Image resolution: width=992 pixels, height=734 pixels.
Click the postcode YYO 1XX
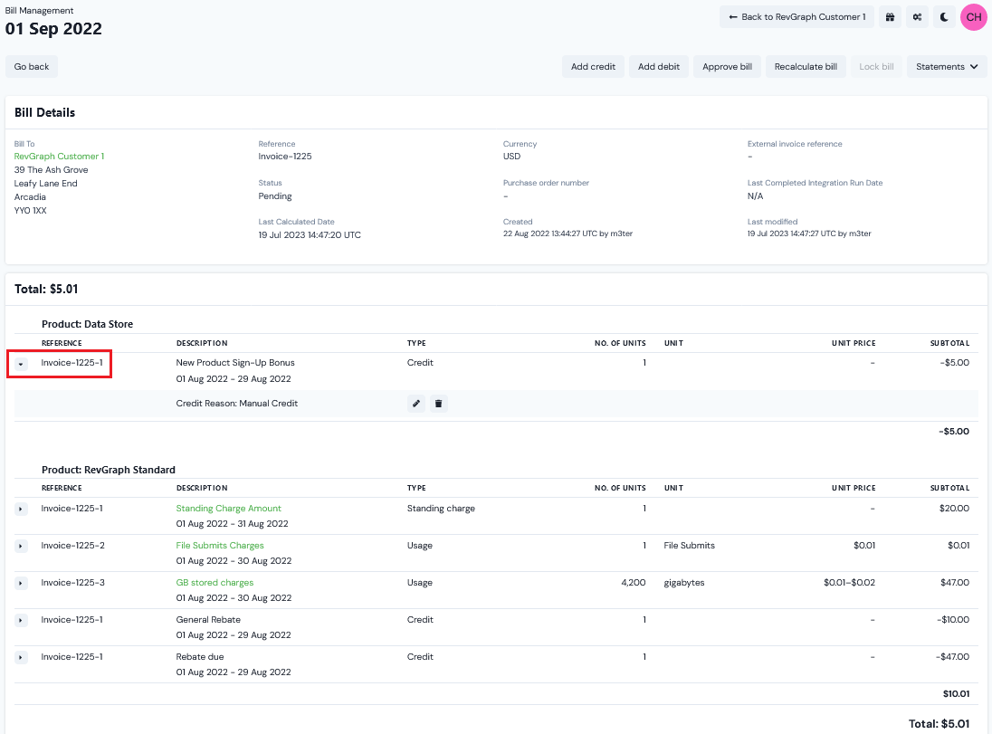click(31, 211)
